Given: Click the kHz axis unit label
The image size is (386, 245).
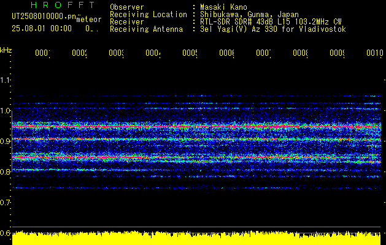Looking at the screenshot, I should 6,51.
